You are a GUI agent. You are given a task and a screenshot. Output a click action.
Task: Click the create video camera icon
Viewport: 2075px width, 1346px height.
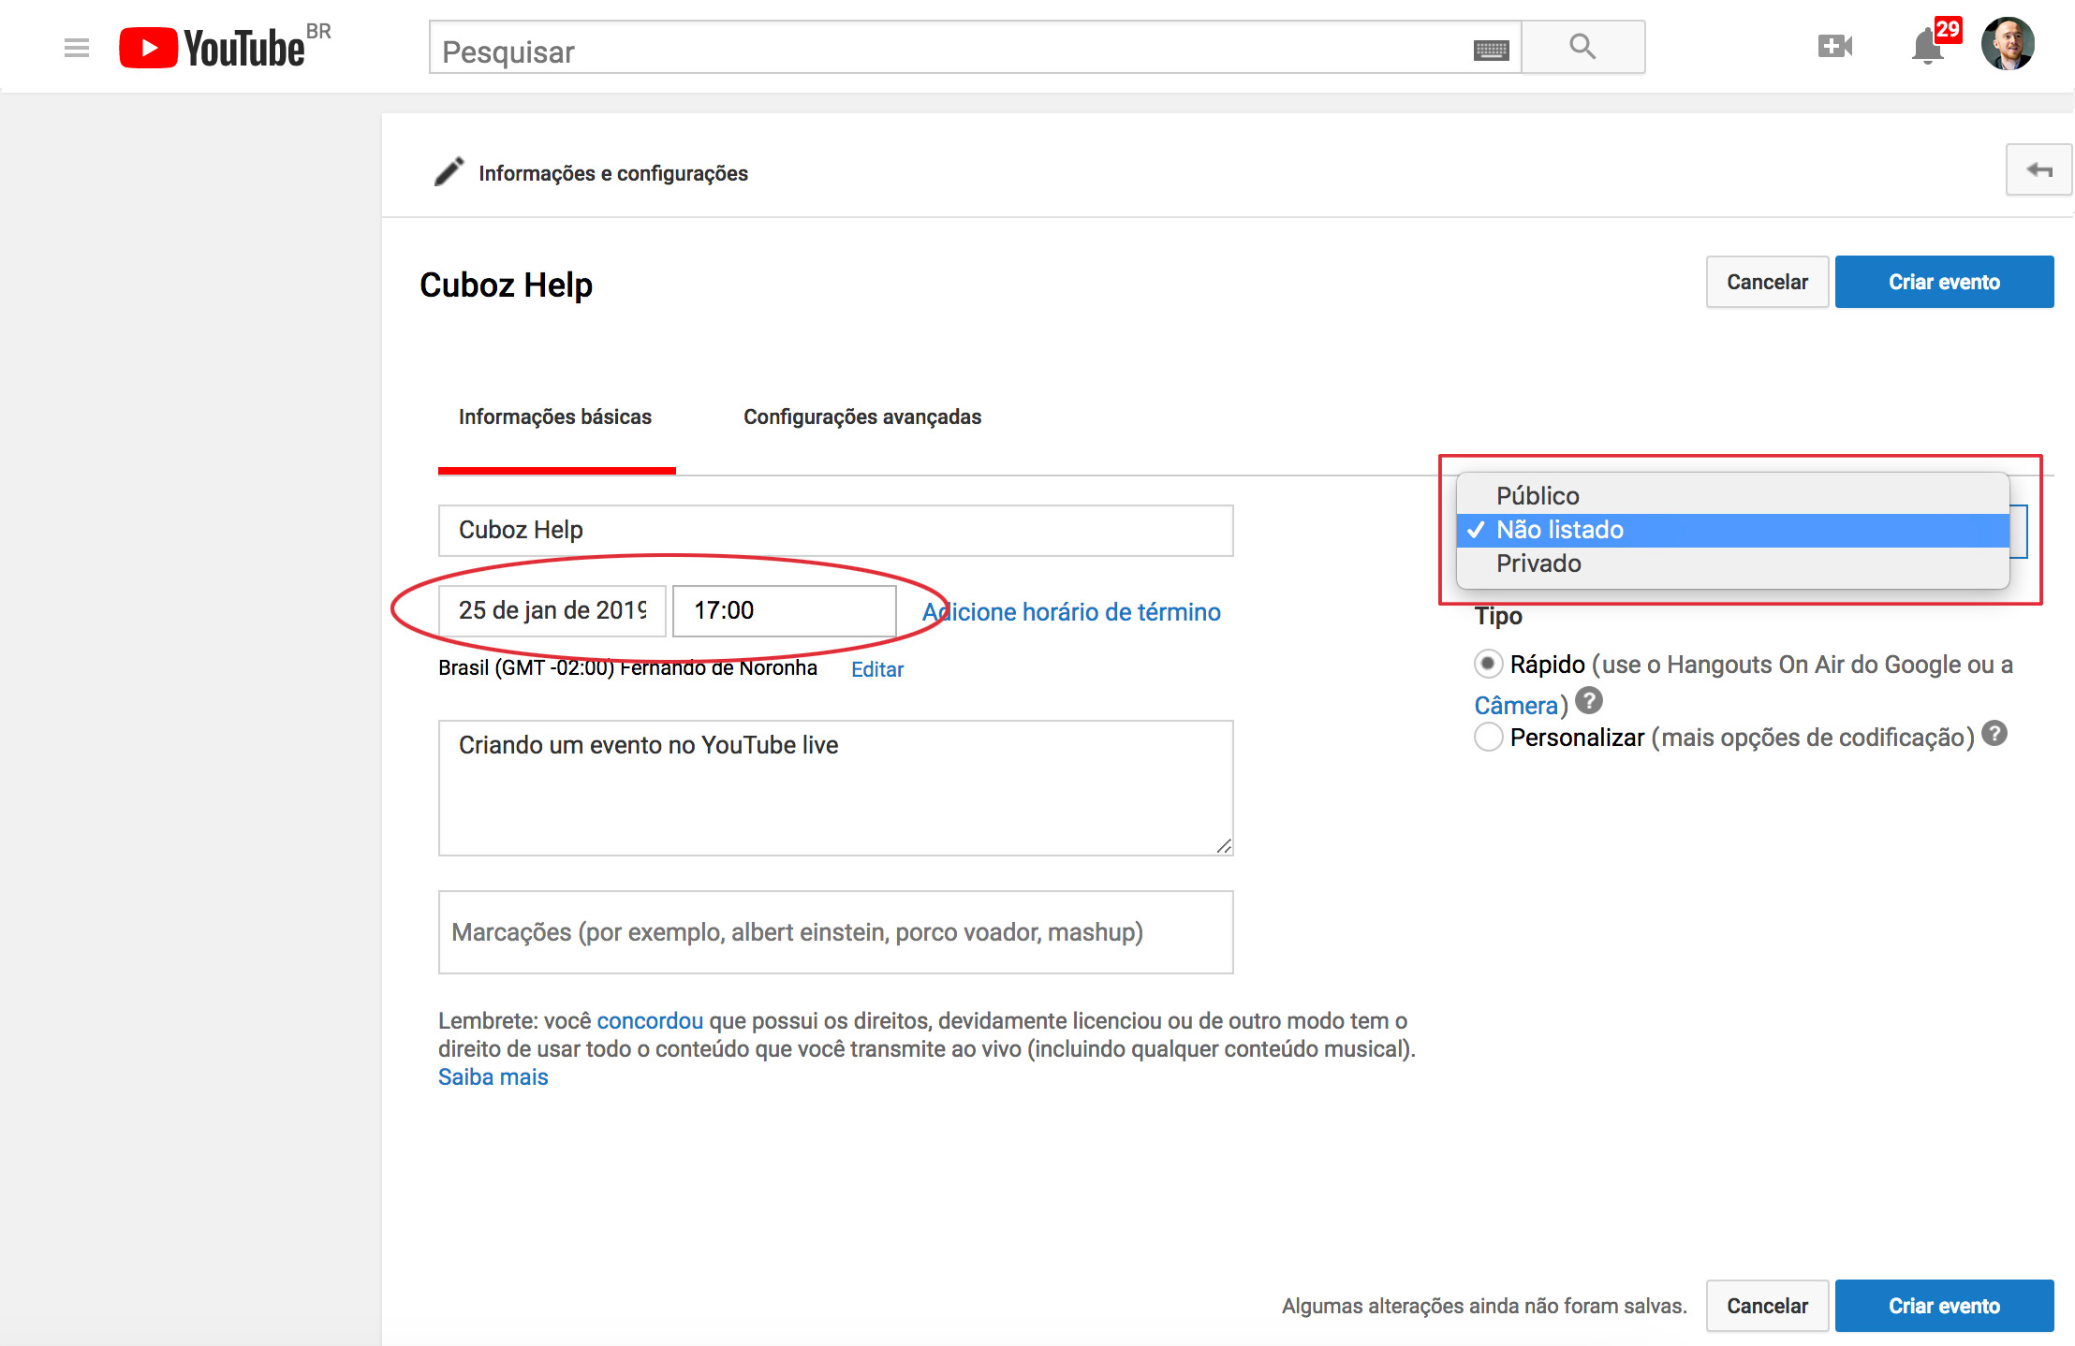pos(1834,46)
